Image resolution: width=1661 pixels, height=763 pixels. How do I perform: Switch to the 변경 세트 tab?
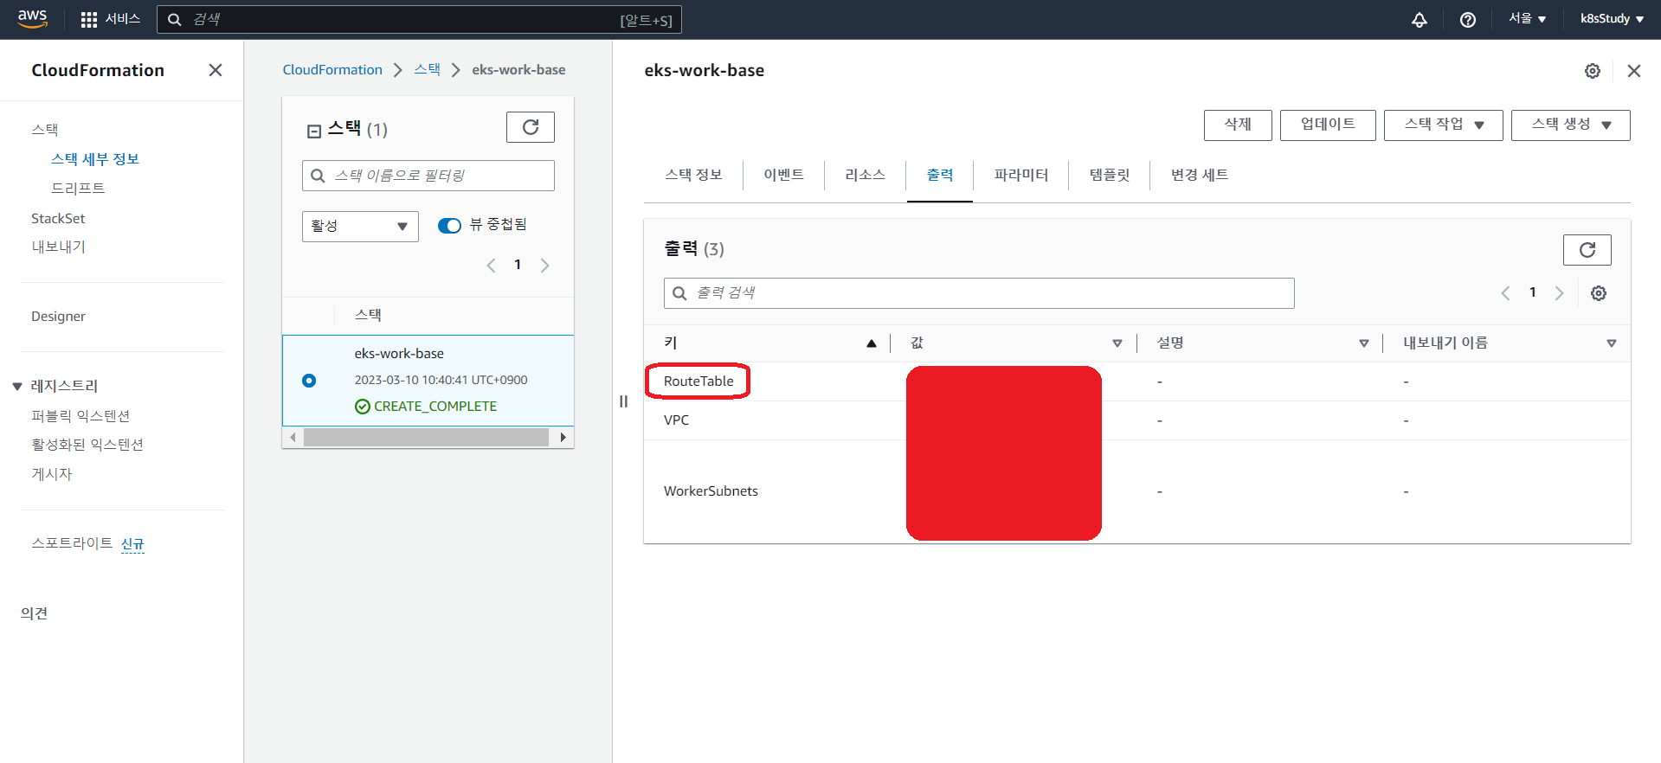tap(1200, 175)
